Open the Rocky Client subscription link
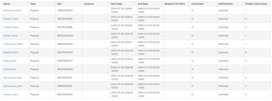The height and width of the screenshot is (101, 272). [x=10, y=61]
